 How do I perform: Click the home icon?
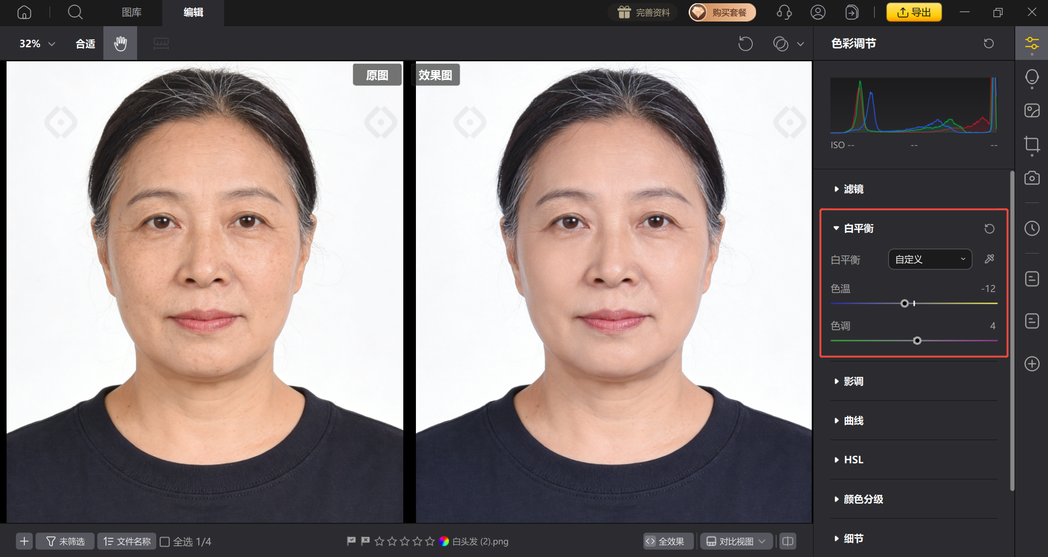pos(24,12)
